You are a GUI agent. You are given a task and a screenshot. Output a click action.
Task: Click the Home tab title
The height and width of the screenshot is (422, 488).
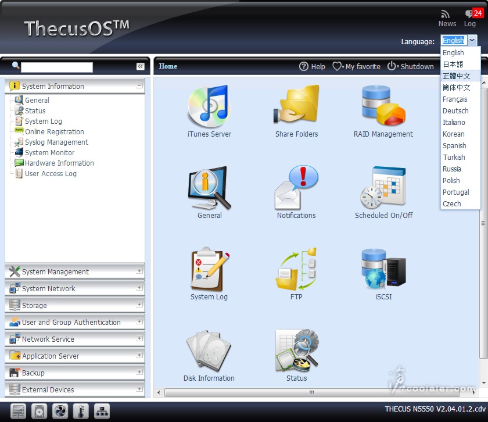click(x=168, y=66)
